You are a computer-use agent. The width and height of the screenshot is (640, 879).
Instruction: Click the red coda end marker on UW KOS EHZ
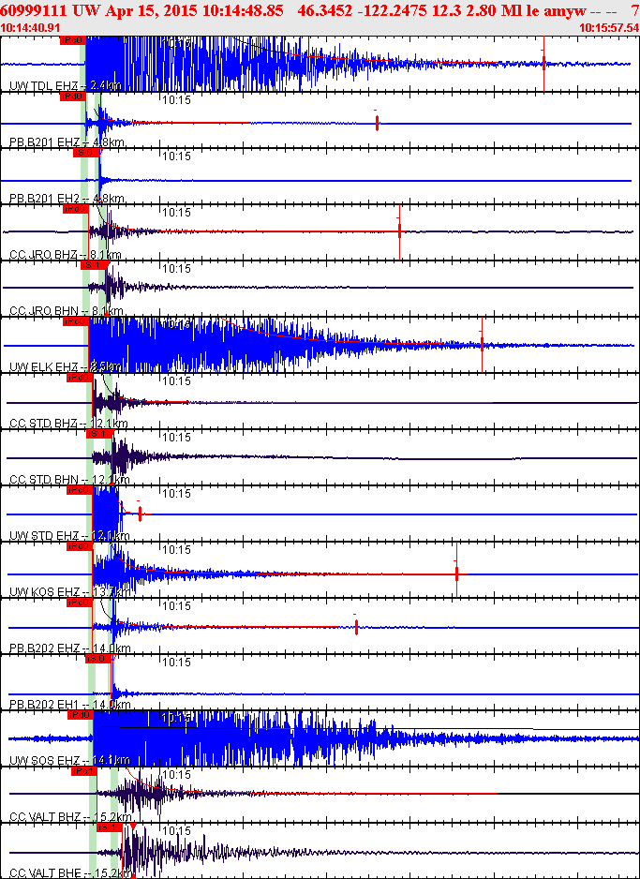pyautogui.click(x=456, y=573)
